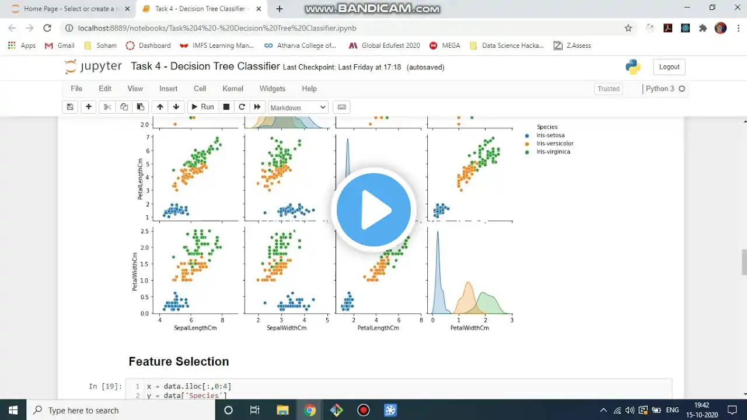The image size is (747, 420).
Task: Open the Gmail bookmark
Action: [60, 45]
